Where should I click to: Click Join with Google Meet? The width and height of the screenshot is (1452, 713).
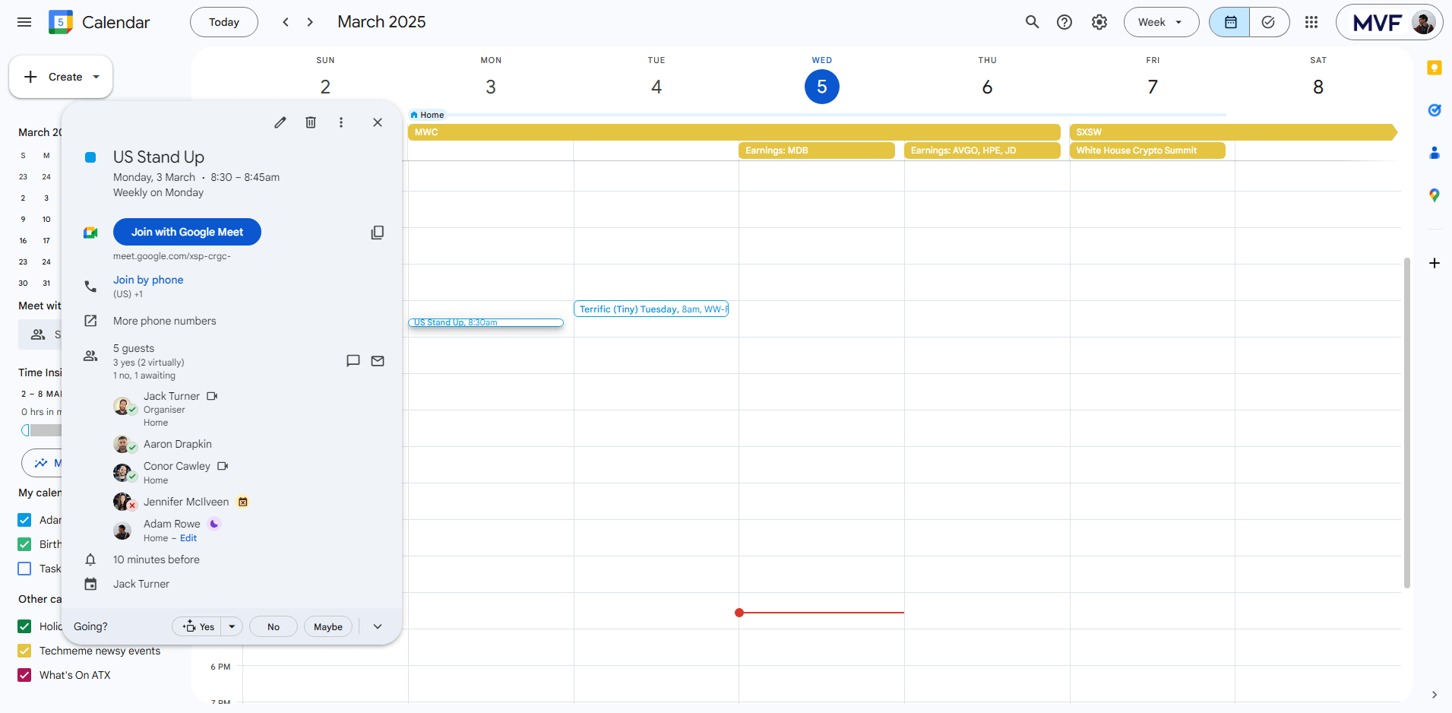(187, 232)
